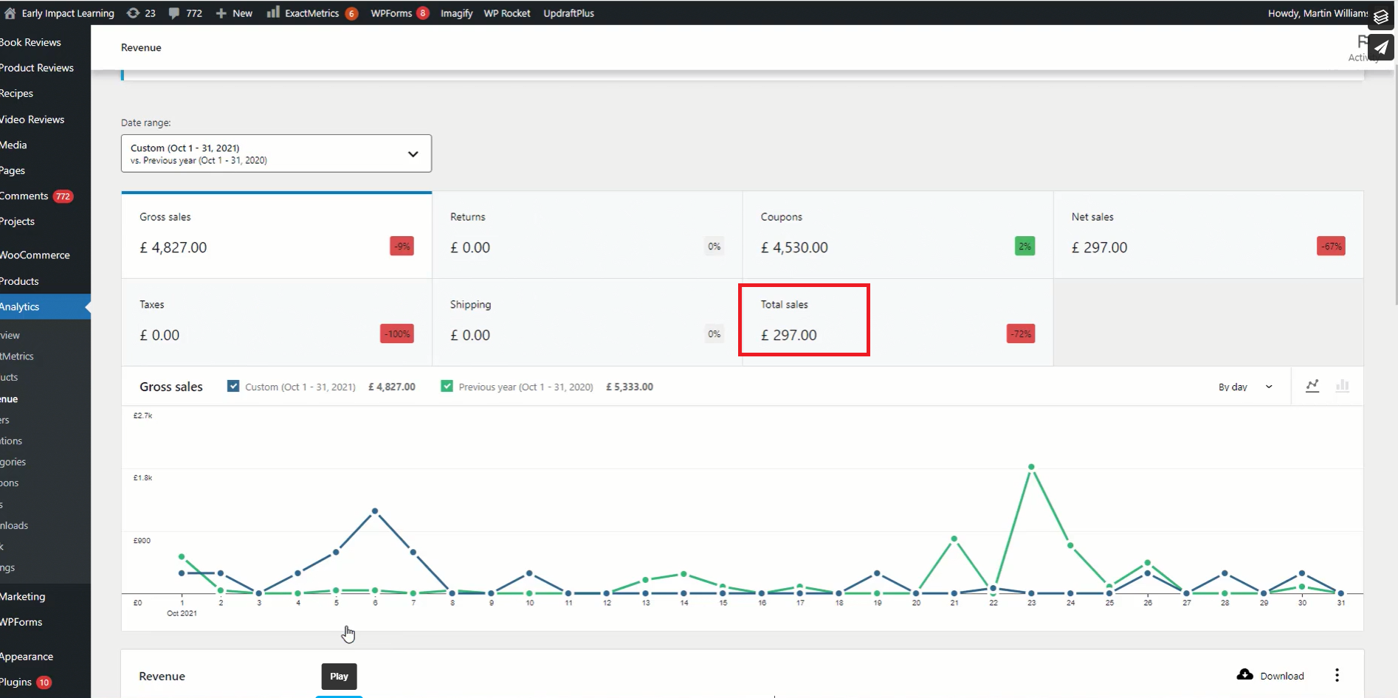
Task: Open comments bubble icon showing 772
Action: pos(174,13)
